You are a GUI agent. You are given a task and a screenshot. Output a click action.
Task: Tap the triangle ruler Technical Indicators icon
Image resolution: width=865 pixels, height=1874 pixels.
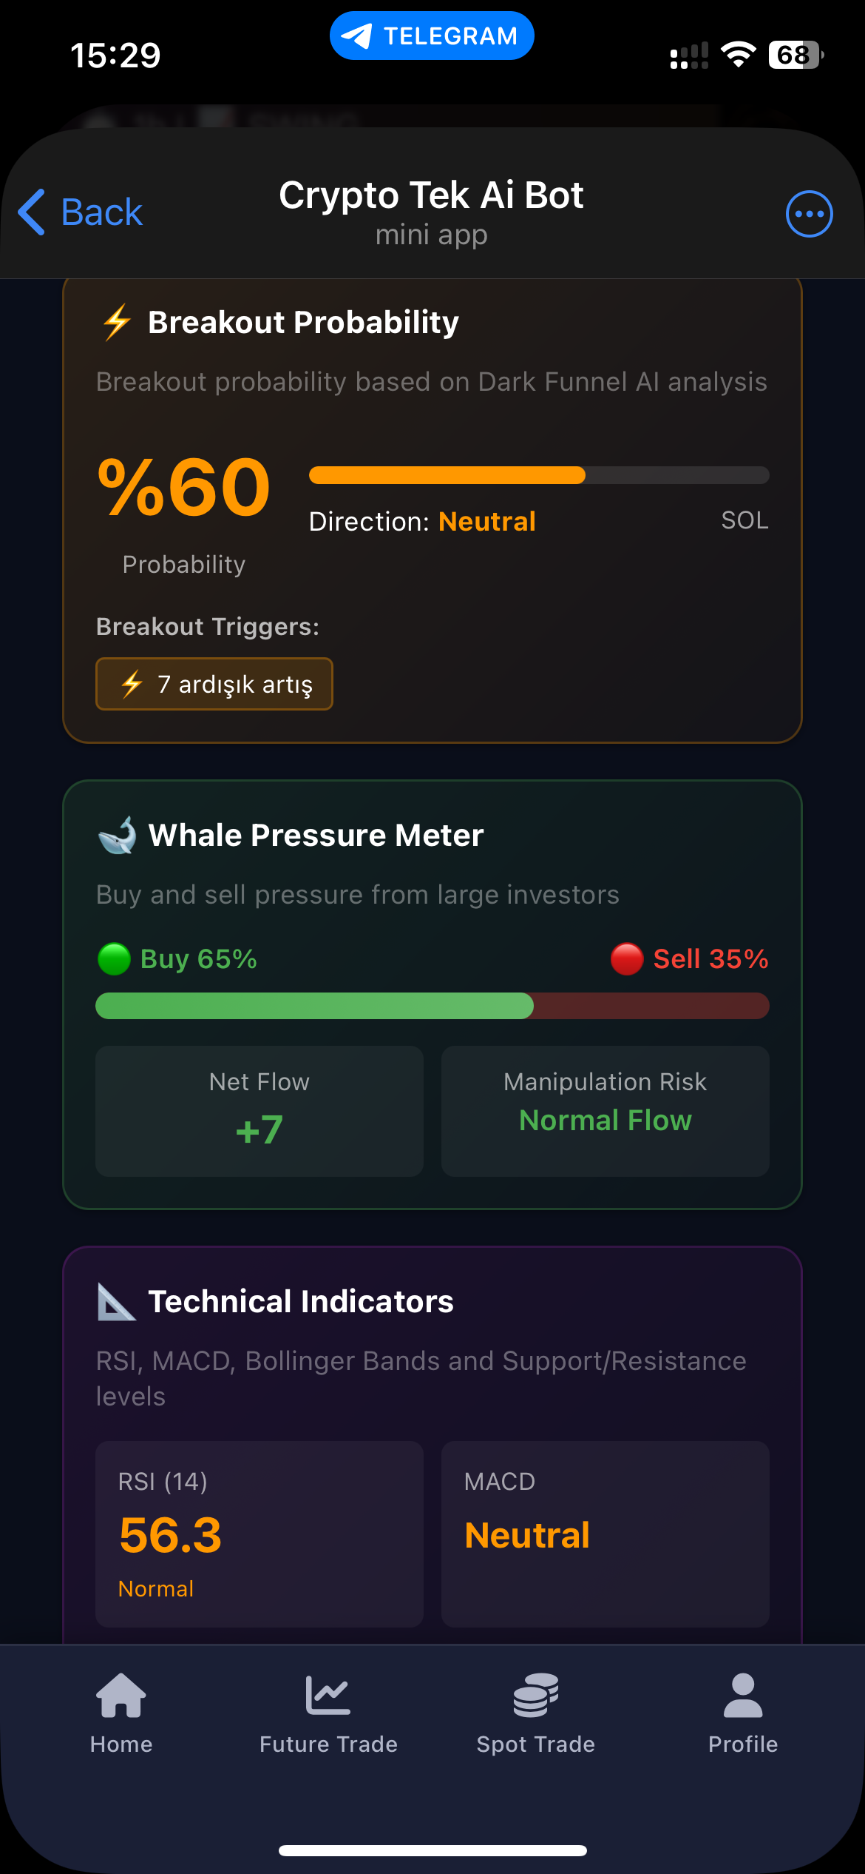(x=116, y=1302)
